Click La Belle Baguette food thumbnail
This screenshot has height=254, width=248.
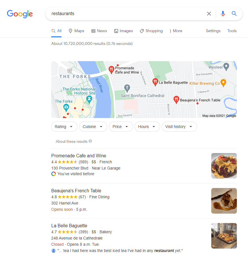(224, 236)
